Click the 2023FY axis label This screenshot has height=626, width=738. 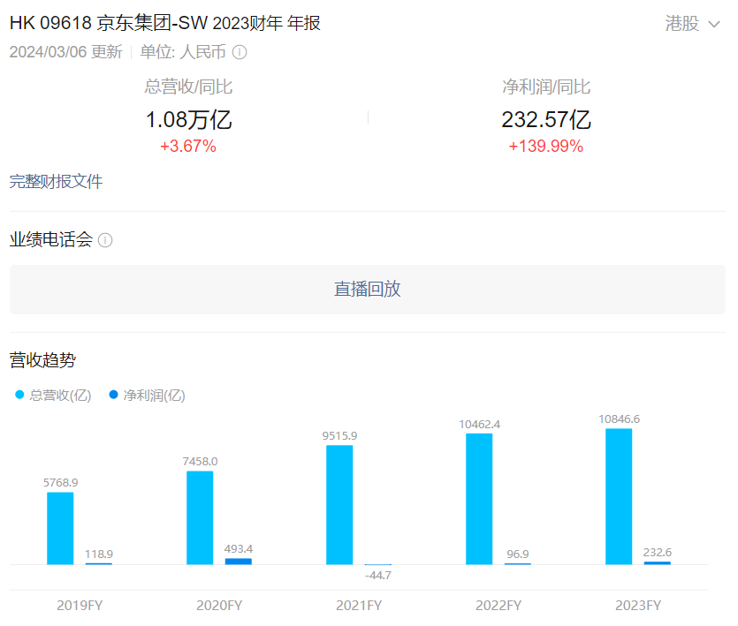(x=638, y=606)
